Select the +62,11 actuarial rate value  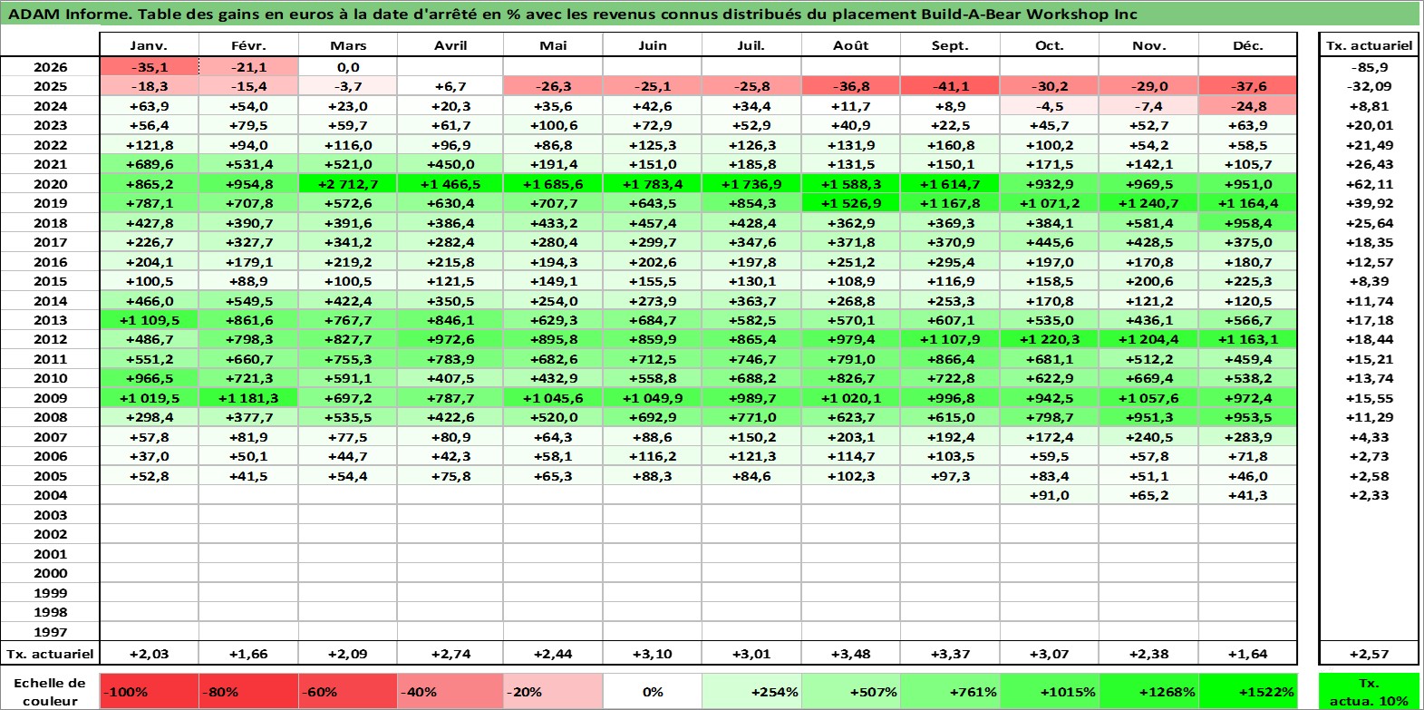[x=1369, y=184]
